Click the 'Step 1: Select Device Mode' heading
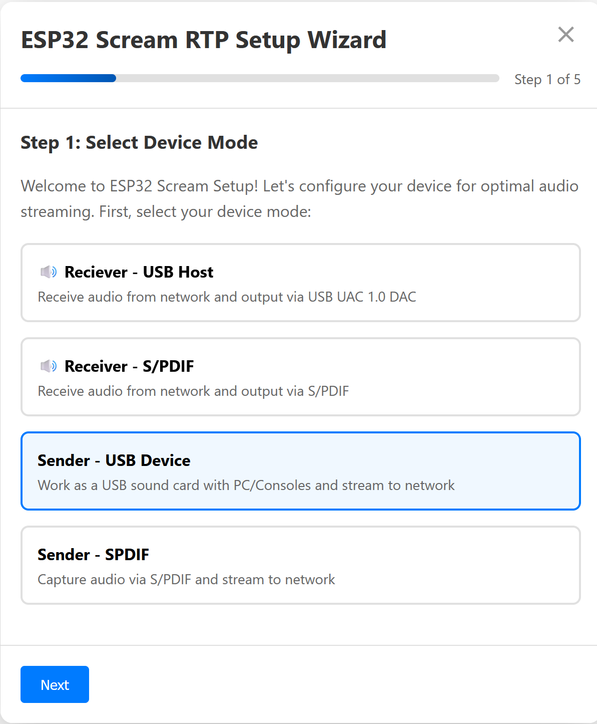Screen dimensions: 597x724 [139, 143]
